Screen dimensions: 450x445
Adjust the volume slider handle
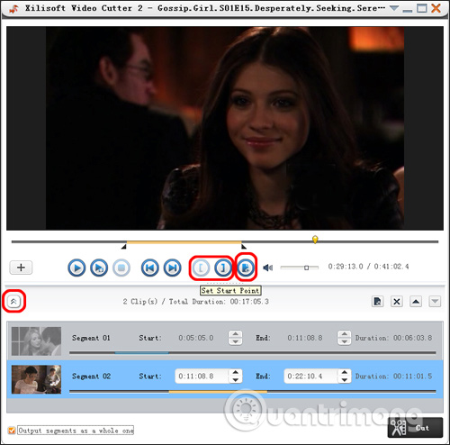(306, 268)
